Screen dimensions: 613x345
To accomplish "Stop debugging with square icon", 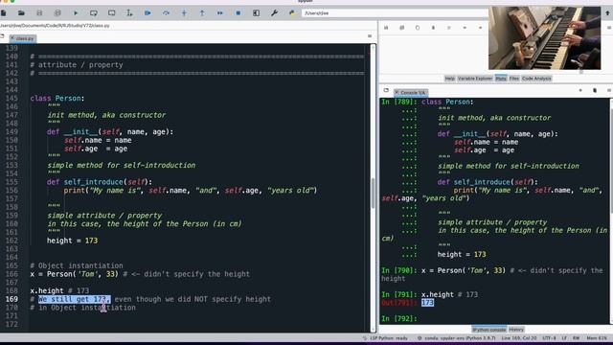I will point(238,12).
